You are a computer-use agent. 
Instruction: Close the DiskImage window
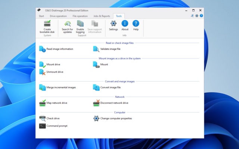[200, 10]
